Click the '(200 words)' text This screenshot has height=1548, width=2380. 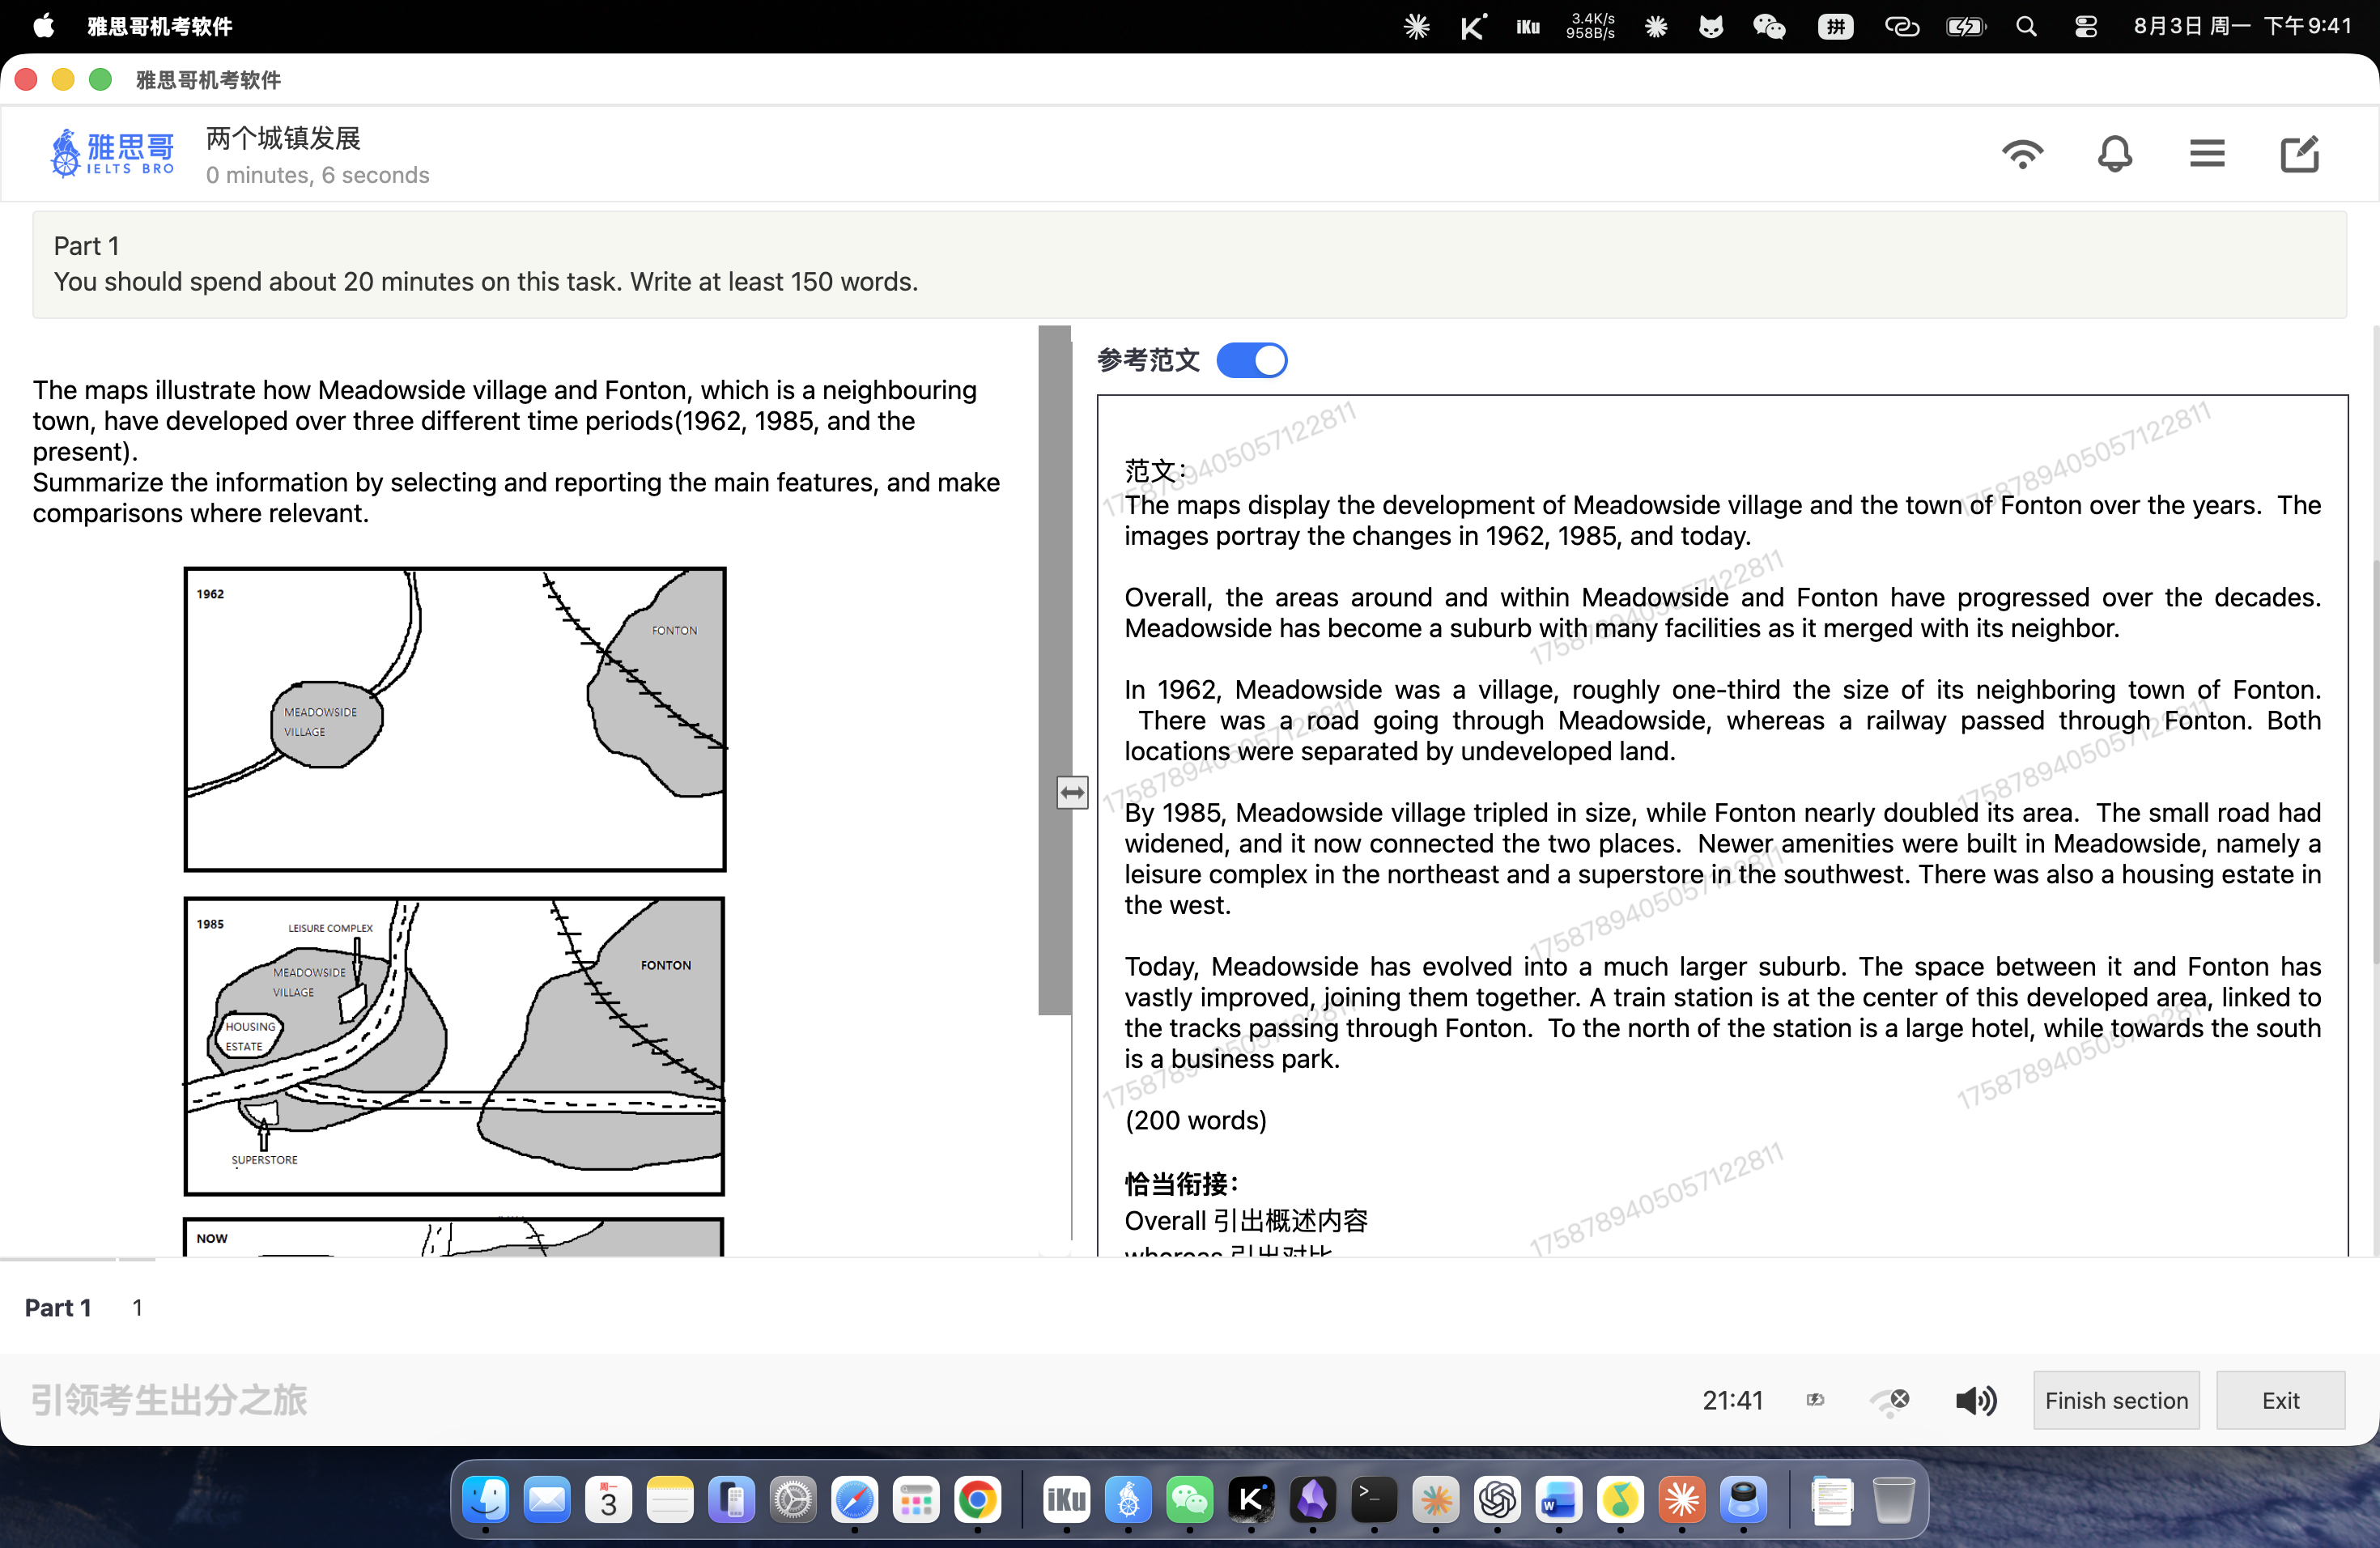click(1195, 1120)
